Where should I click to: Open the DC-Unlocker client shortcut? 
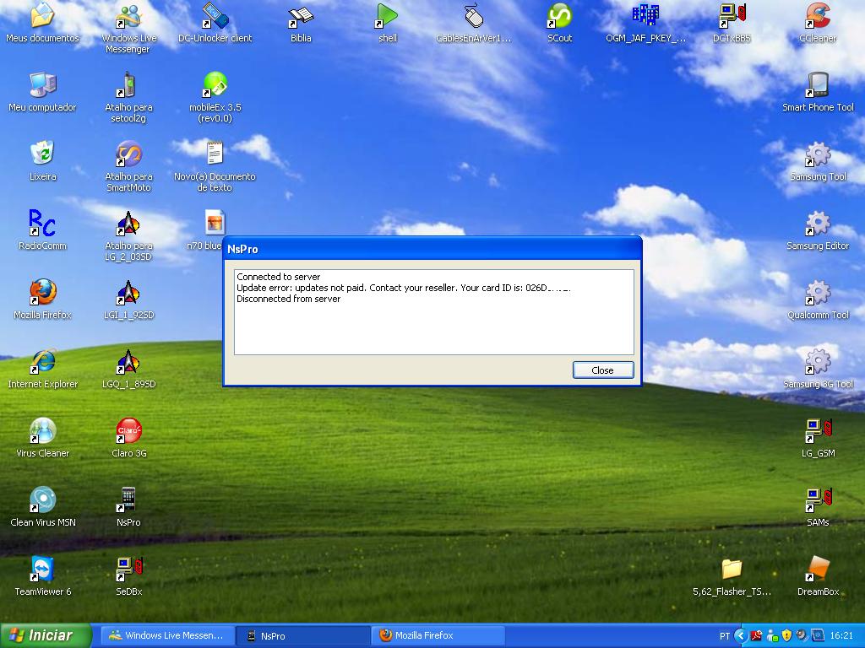[x=215, y=15]
